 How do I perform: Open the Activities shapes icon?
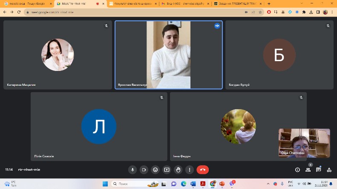coord(329,170)
